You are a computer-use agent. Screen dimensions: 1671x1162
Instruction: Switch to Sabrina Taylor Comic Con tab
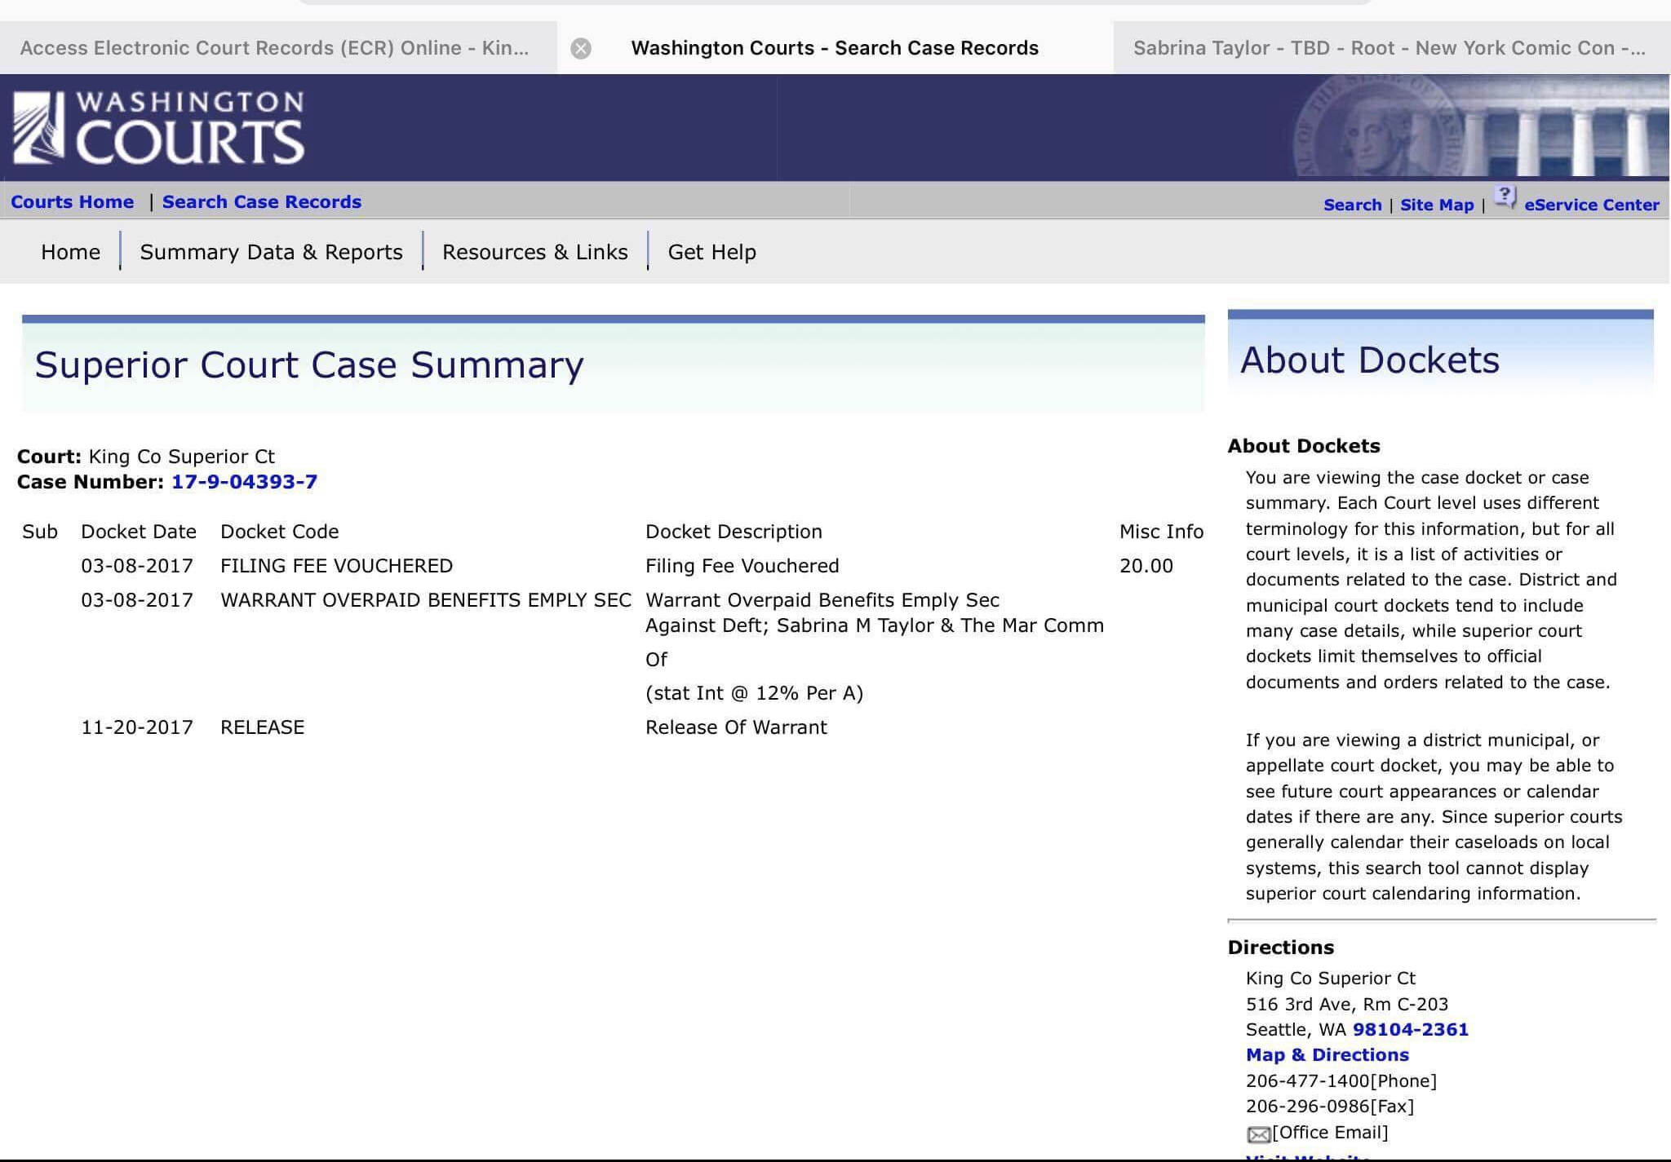1389,48
